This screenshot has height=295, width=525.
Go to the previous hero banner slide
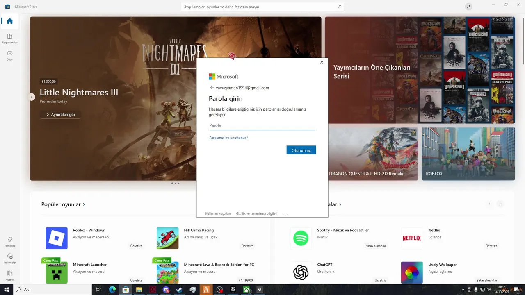pyautogui.click(x=32, y=97)
